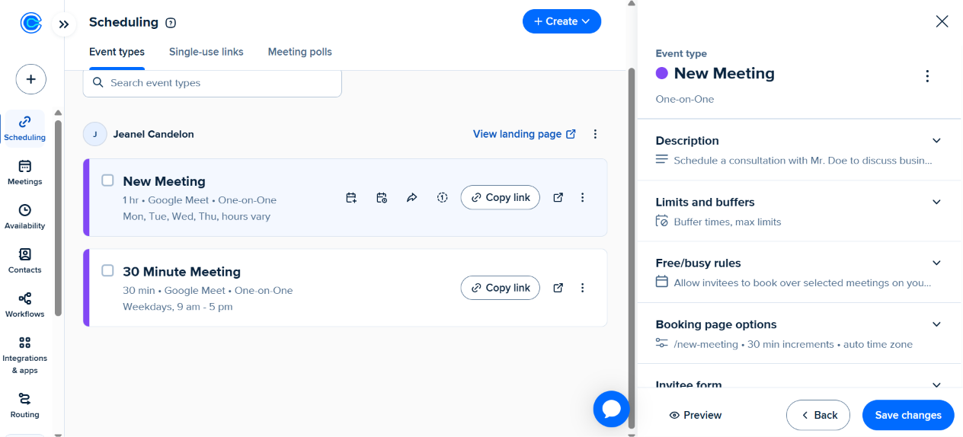This screenshot has height=437, width=963.
Task: Click the New Meeting card title
Action: coord(164,181)
